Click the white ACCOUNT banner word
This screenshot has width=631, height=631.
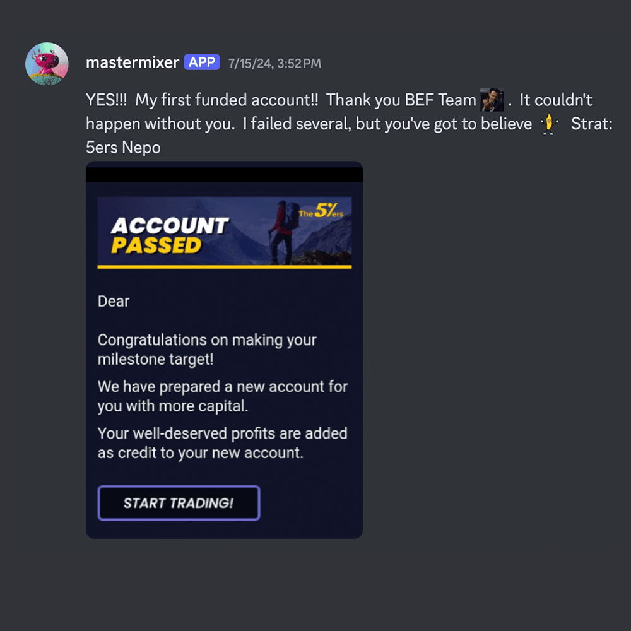point(169,226)
